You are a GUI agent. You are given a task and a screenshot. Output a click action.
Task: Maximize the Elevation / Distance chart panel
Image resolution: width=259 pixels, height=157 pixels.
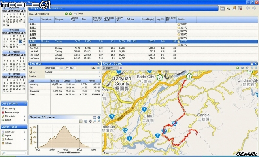point(94,117)
